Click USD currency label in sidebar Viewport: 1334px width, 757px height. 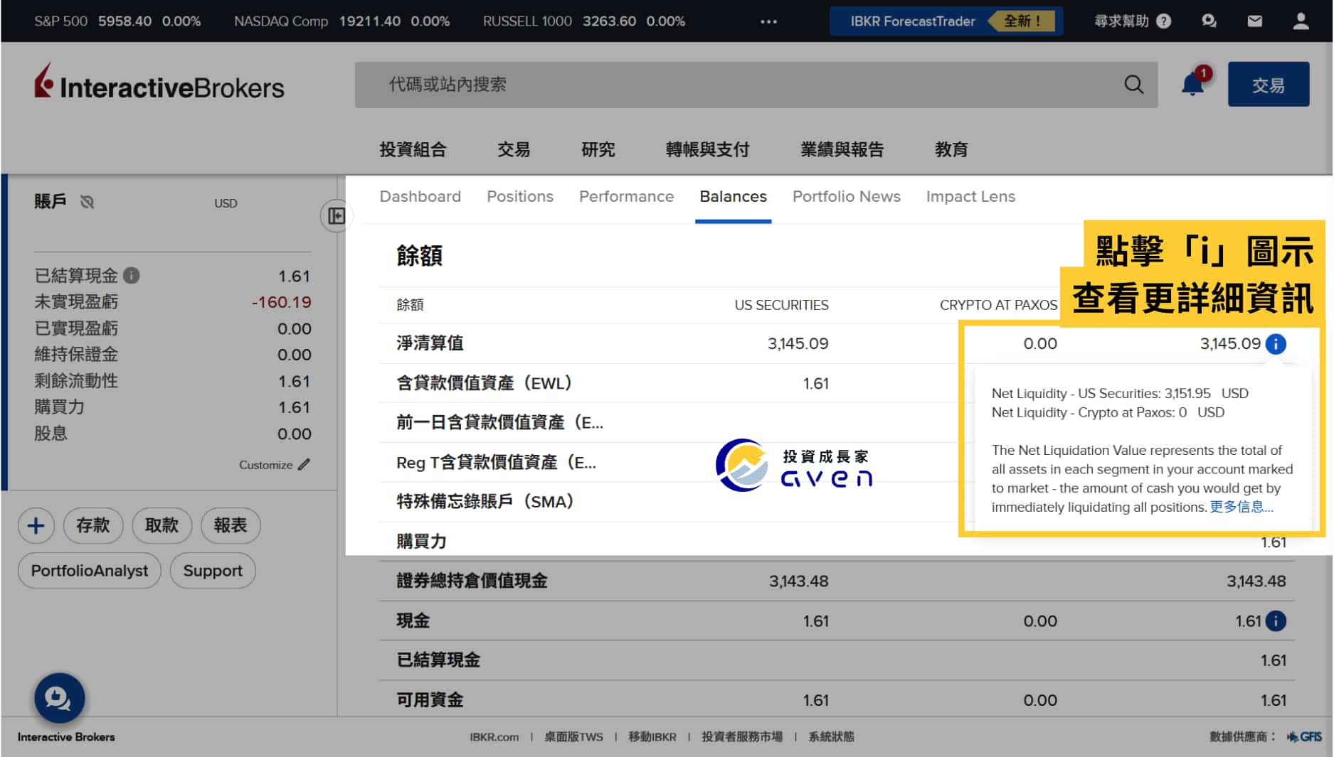(226, 203)
